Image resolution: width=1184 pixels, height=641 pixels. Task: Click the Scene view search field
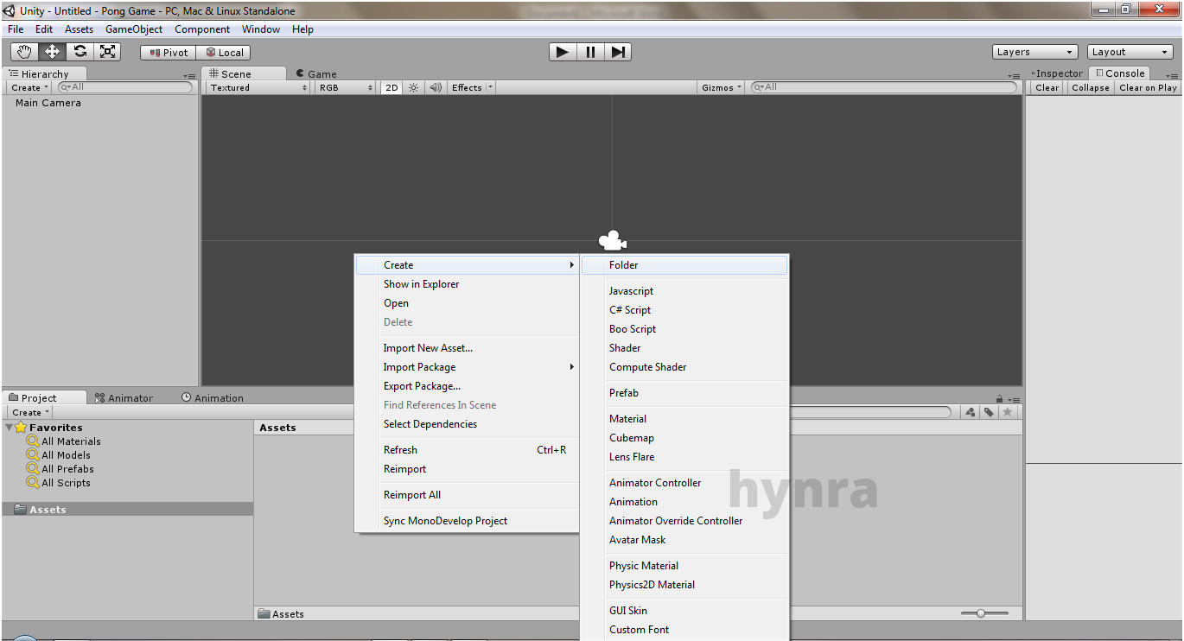(x=883, y=87)
